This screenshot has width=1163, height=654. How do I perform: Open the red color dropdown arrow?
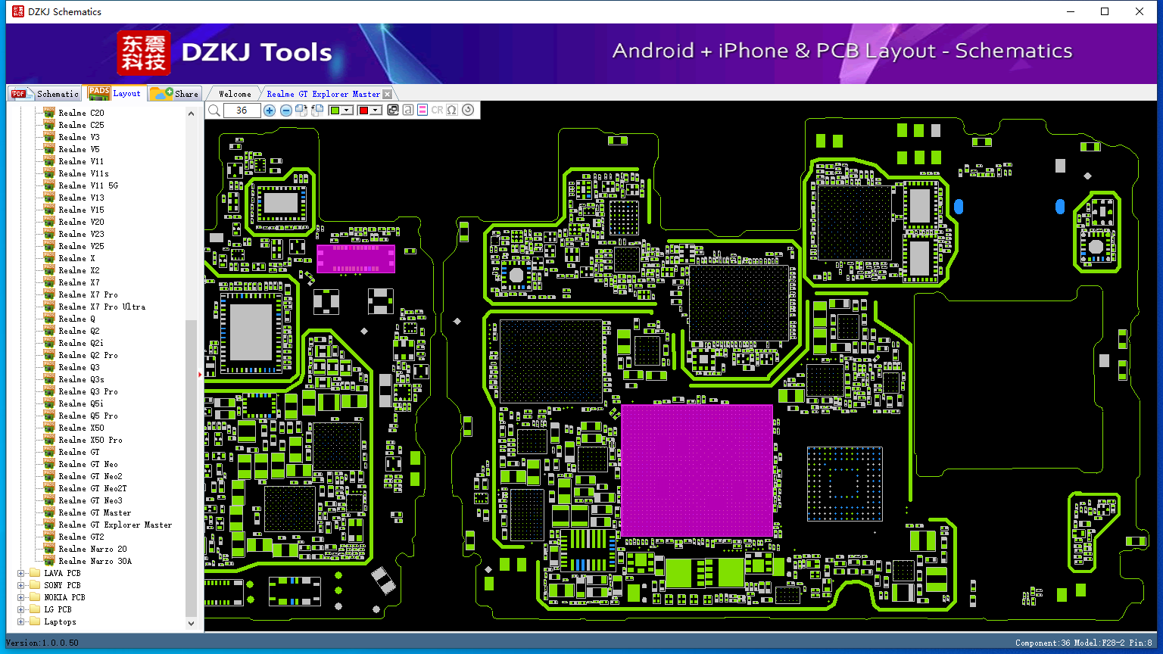tap(376, 111)
